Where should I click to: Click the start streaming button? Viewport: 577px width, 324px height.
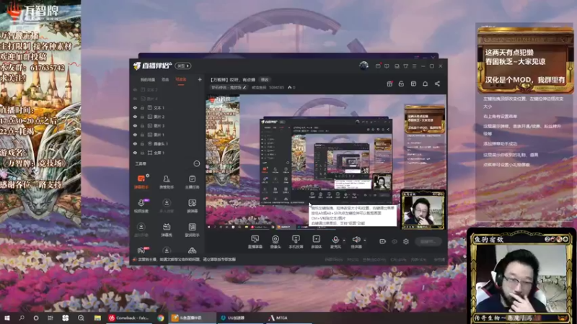coord(428,241)
